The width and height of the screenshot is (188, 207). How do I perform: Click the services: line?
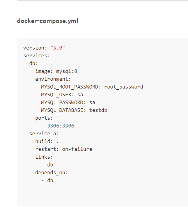(x=37, y=56)
